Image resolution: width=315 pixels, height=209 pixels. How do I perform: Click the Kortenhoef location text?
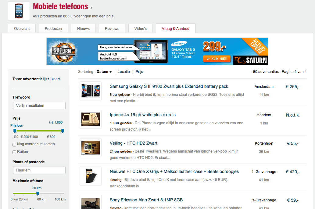click(x=264, y=143)
